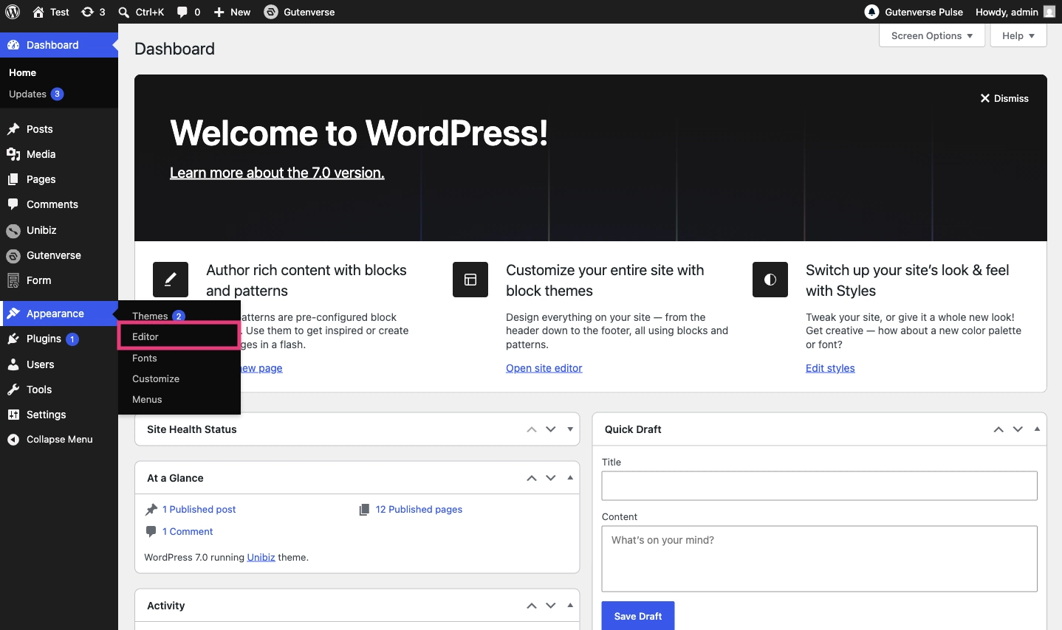Open Gutenverse in the sidebar menu
Image resolution: width=1062 pixels, height=630 pixels.
tap(59, 255)
